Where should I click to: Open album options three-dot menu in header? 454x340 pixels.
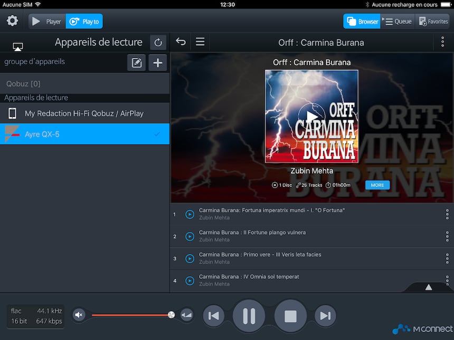point(442,42)
